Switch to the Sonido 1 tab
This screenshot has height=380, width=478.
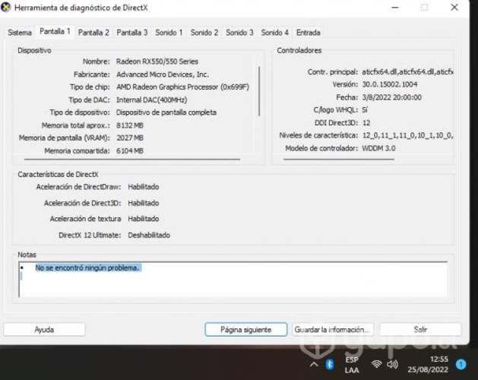point(169,33)
